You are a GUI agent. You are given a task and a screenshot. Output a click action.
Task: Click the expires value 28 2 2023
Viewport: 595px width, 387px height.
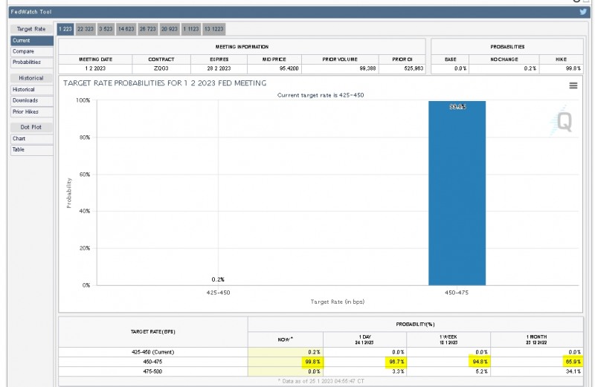219,68
